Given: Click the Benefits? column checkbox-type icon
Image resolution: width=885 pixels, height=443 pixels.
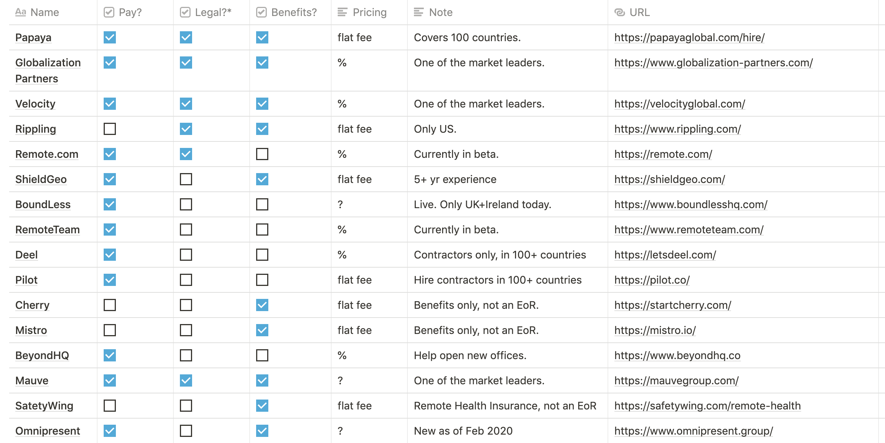Looking at the screenshot, I should (261, 13).
